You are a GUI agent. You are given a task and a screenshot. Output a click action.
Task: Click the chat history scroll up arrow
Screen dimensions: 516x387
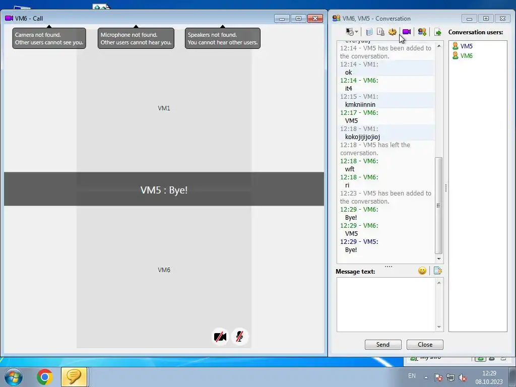click(x=439, y=46)
